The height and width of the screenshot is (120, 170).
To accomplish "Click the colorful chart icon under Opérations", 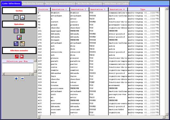I will pyautogui.click(x=19, y=37).
